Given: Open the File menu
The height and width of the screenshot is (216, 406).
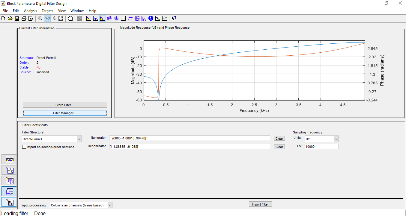Looking at the screenshot, I should (x=5, y=11).
